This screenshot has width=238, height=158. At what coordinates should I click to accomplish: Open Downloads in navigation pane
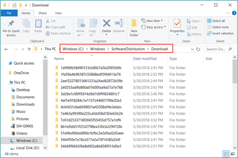(x=23, y=105)
